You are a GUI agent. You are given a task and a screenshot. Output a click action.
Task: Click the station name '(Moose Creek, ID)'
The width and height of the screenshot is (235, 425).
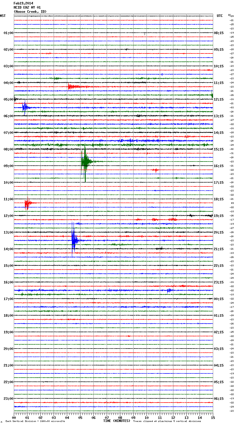coord(30,12)
